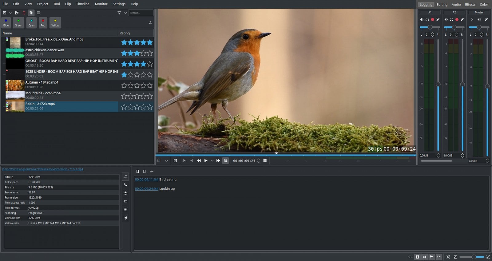
Task: Open the 1:1 zoom dropdown in monitor
Action: pos(166,161)
